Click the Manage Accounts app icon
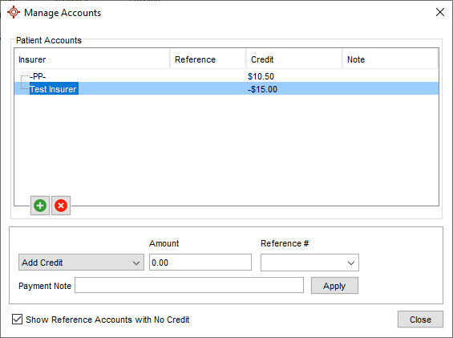Screen dimensions: 453x338 pos(14,12)
